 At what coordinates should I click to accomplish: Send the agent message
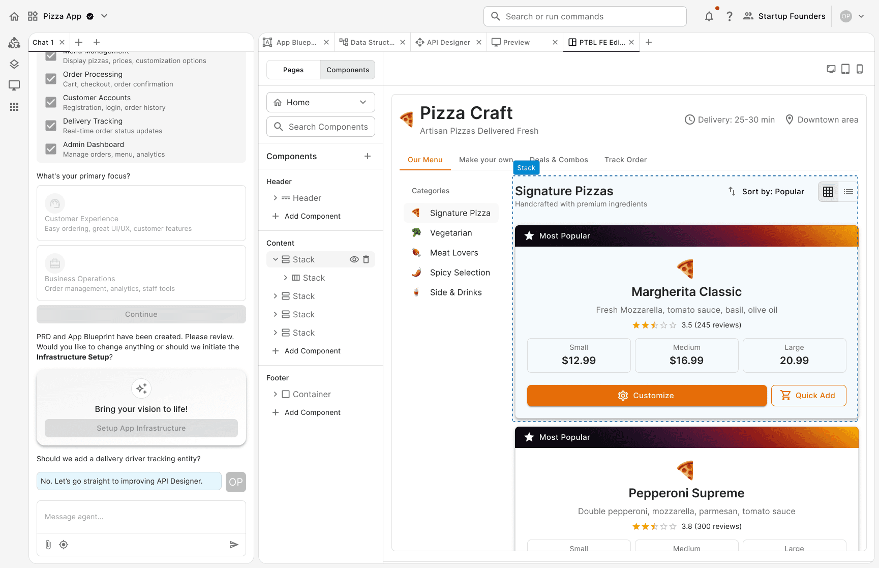pos(234,545)
